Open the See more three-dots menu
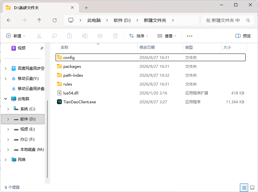258x192 pixels. (190, 36)
